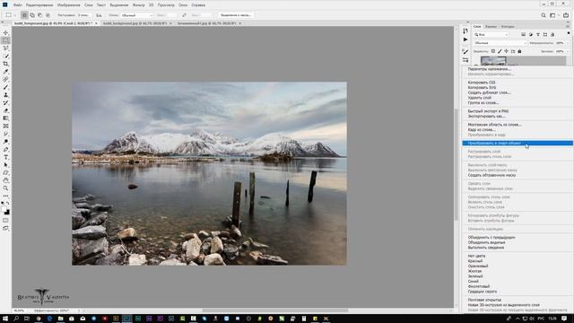Select the Horizontal Type tool
The width and height of the screenshot is (574, 323).
(x=6, y=157)
